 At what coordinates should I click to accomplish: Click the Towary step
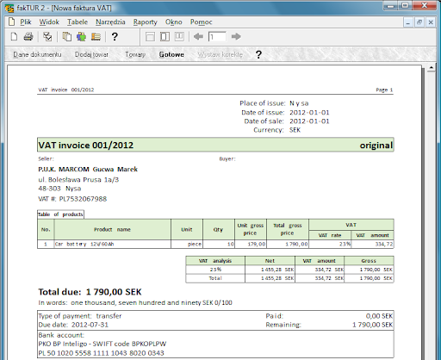tap(135, 54)
